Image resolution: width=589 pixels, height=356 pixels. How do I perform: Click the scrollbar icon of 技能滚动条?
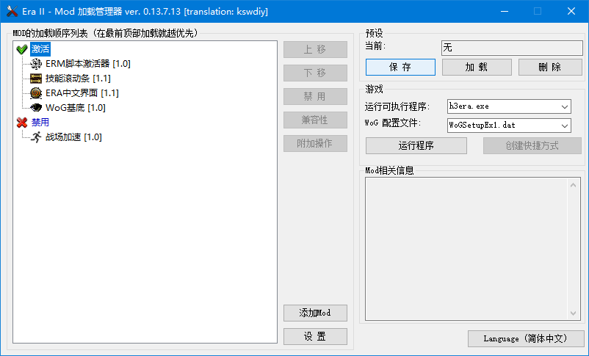pos(36,79)
